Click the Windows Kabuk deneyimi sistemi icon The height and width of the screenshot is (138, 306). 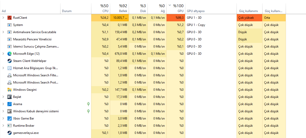tap(9, 111)
